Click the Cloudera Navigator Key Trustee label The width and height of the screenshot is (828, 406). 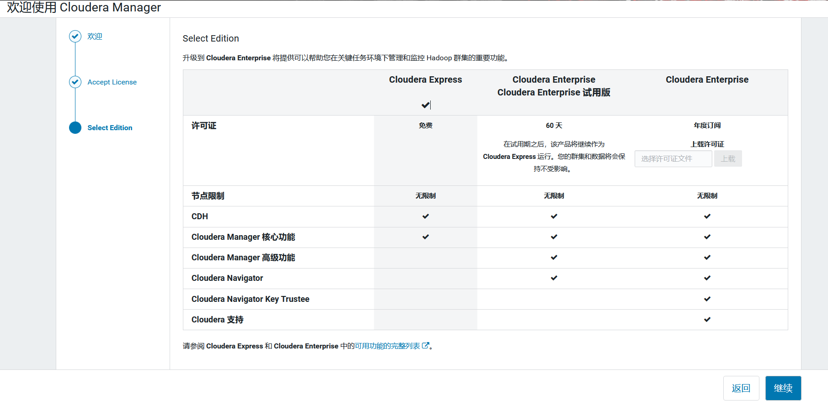tap(251, 299)
